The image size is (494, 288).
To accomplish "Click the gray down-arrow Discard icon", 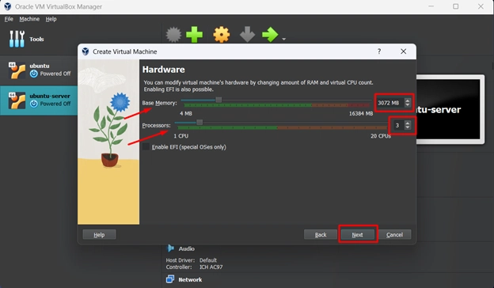I will (247, 35).
